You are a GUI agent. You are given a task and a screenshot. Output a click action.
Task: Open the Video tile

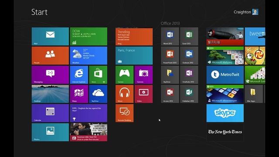click(143, 94)
